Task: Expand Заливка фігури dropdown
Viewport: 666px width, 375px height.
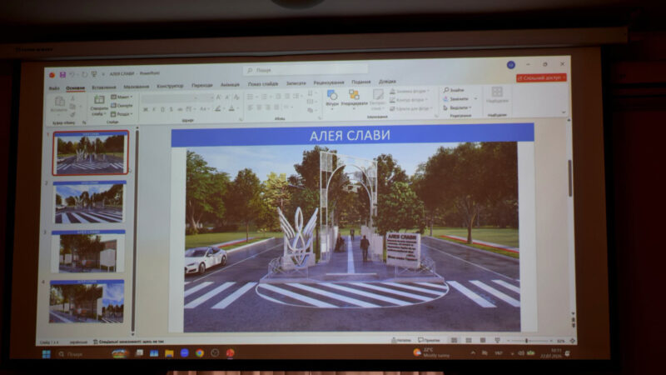Action: coord(410,91)
